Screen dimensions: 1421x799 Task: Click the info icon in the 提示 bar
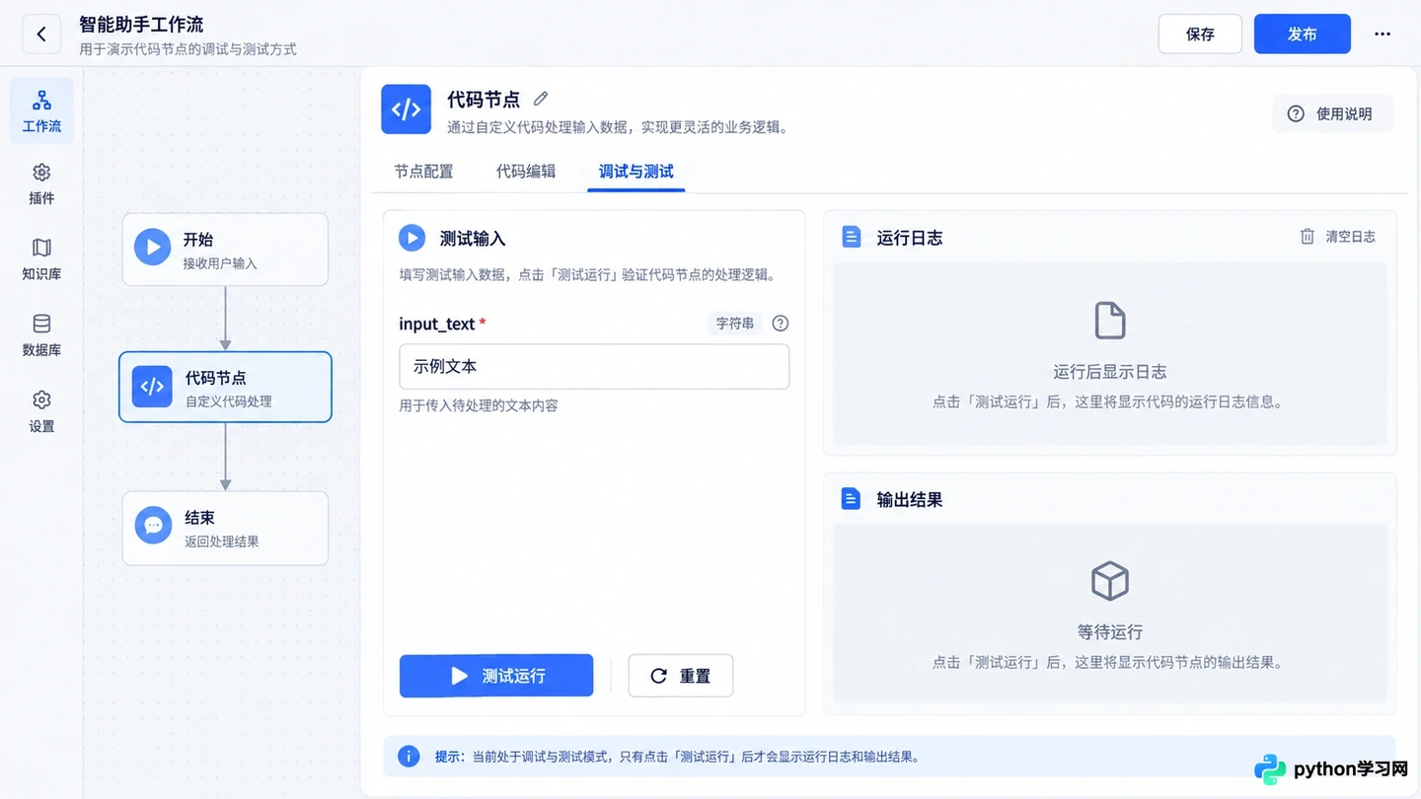pyautogui.click(x=409, y=757)
